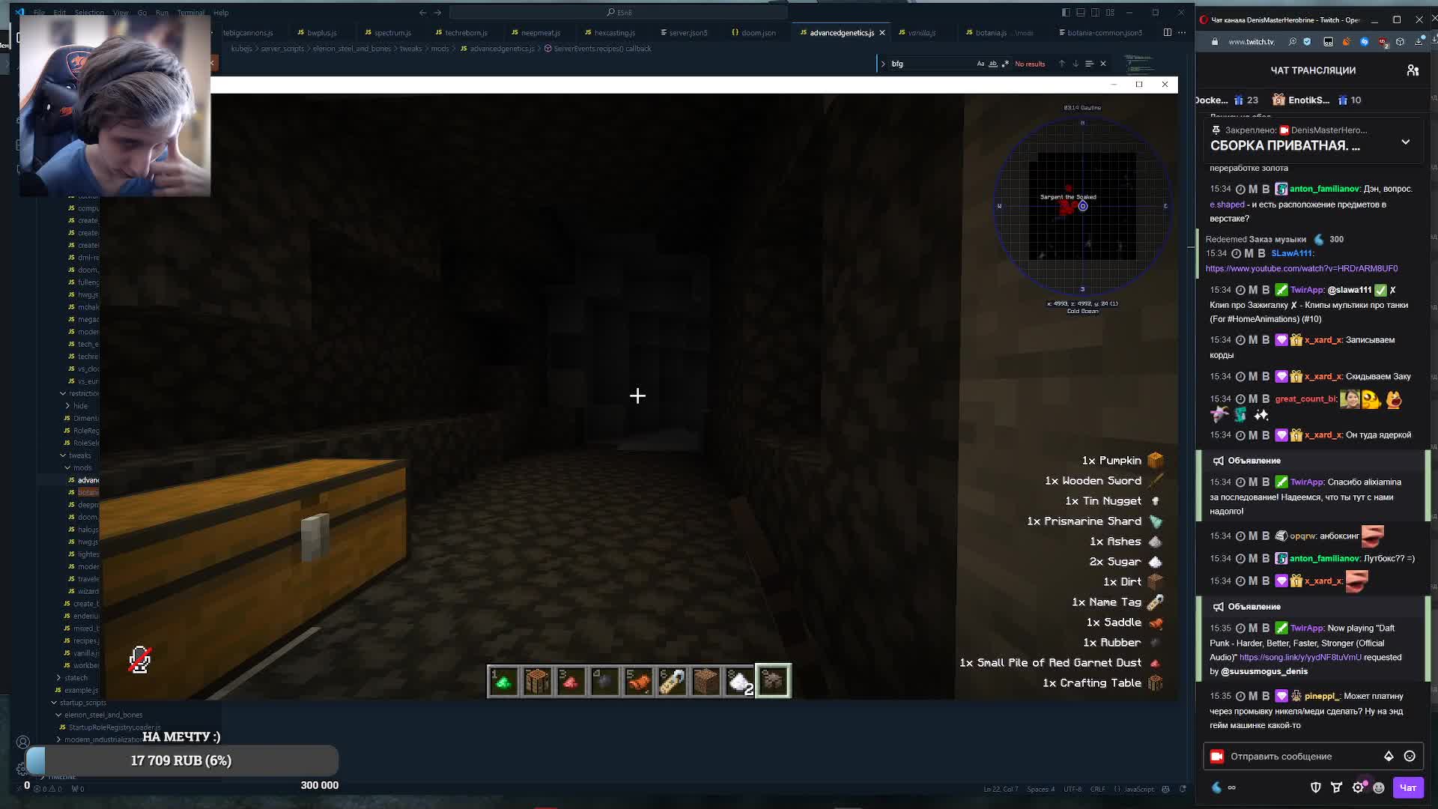
Task: Open the VS Code Help menu
Action: tap(221, 13)
